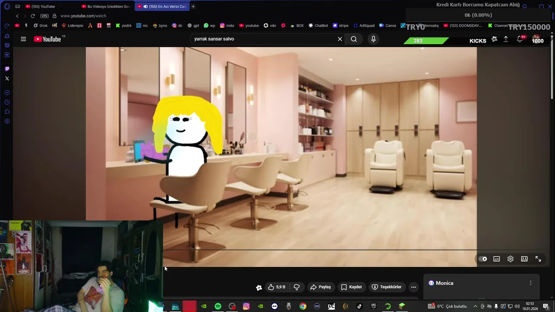555x312 pixels.
Task: Submit search with the magnifier button
Action: 354,39
